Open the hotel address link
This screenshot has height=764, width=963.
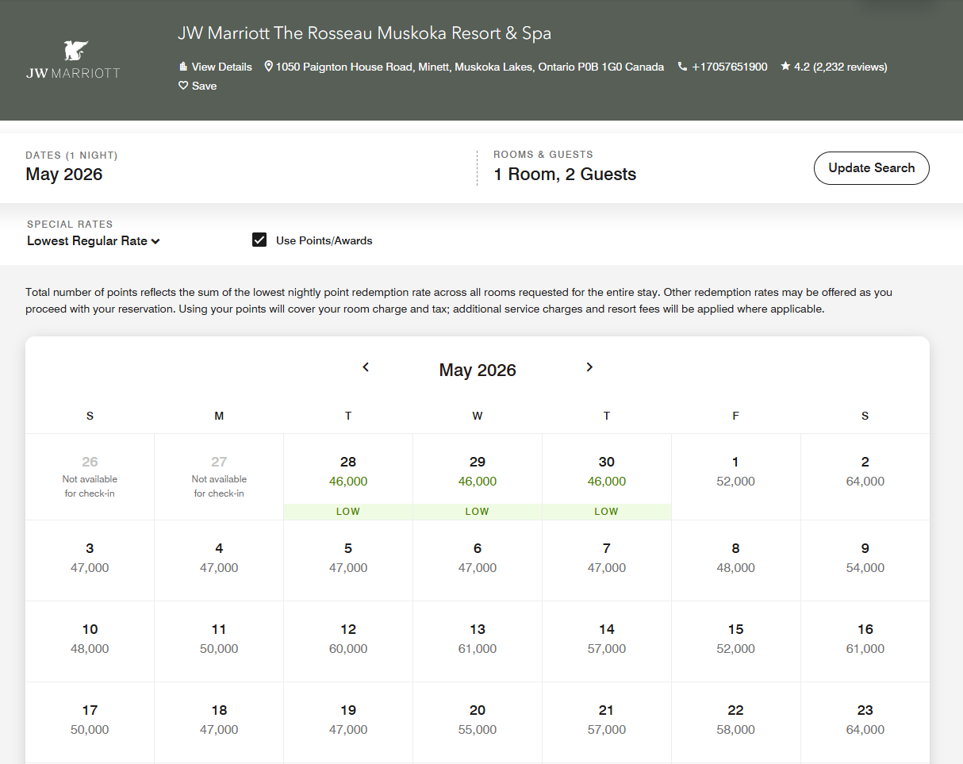(470, 67)
